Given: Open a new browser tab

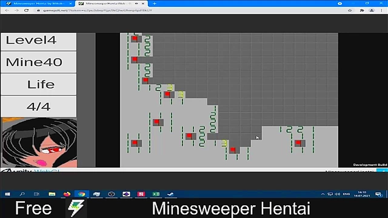Looking at the screenshot, I should click(x=155, y=4).
